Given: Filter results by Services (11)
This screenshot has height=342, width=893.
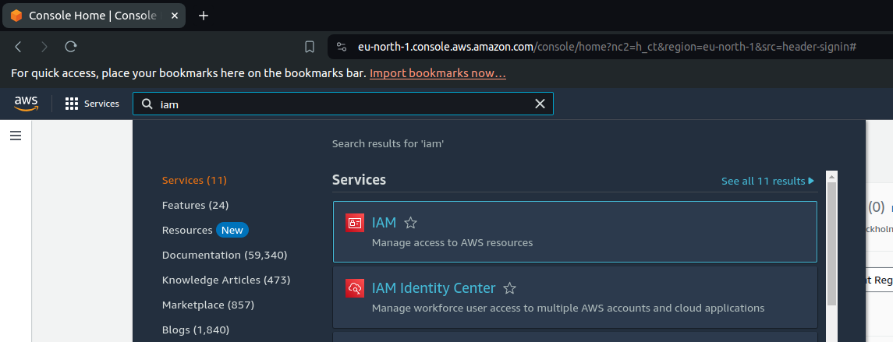Looking at the screenshot, I should (x=194, y=181).
